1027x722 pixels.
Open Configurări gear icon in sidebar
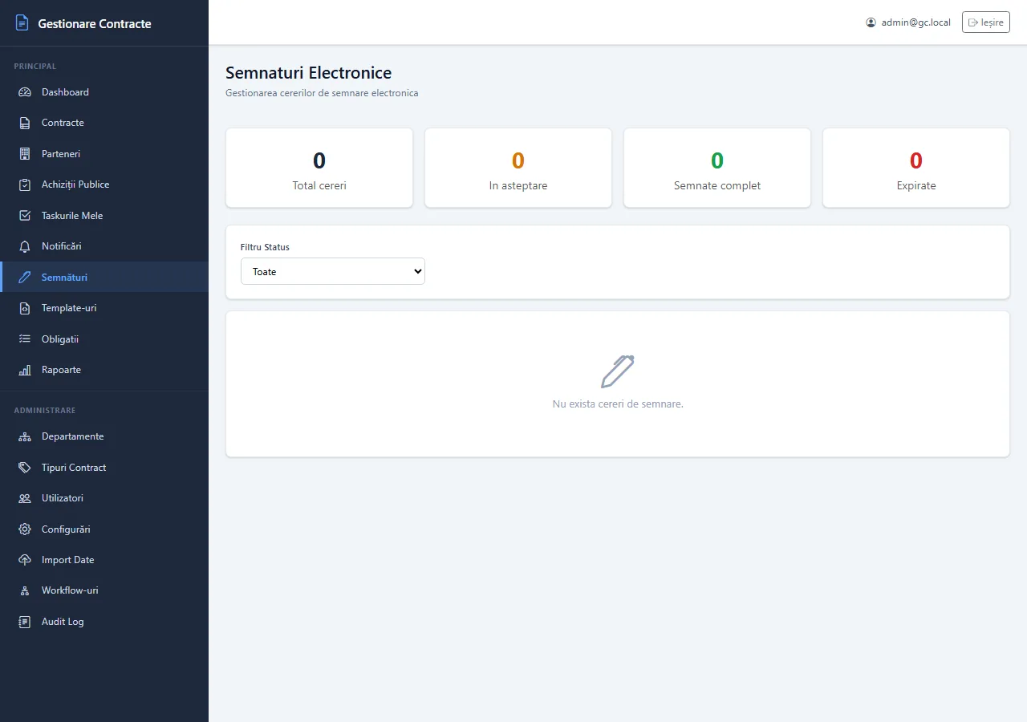click(25, 529)
